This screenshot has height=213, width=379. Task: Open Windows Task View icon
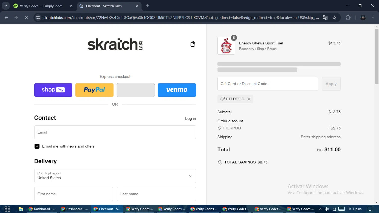point(7,209)
